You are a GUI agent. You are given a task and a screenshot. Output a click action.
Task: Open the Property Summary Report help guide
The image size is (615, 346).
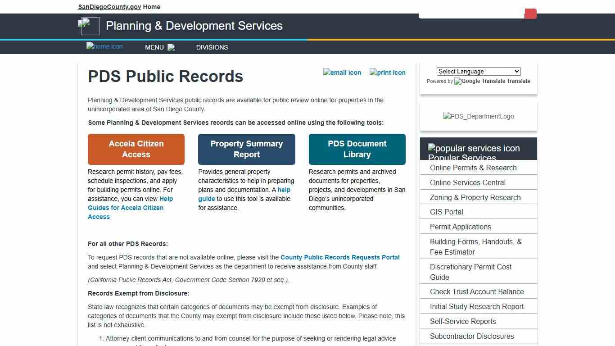(206, 199)
